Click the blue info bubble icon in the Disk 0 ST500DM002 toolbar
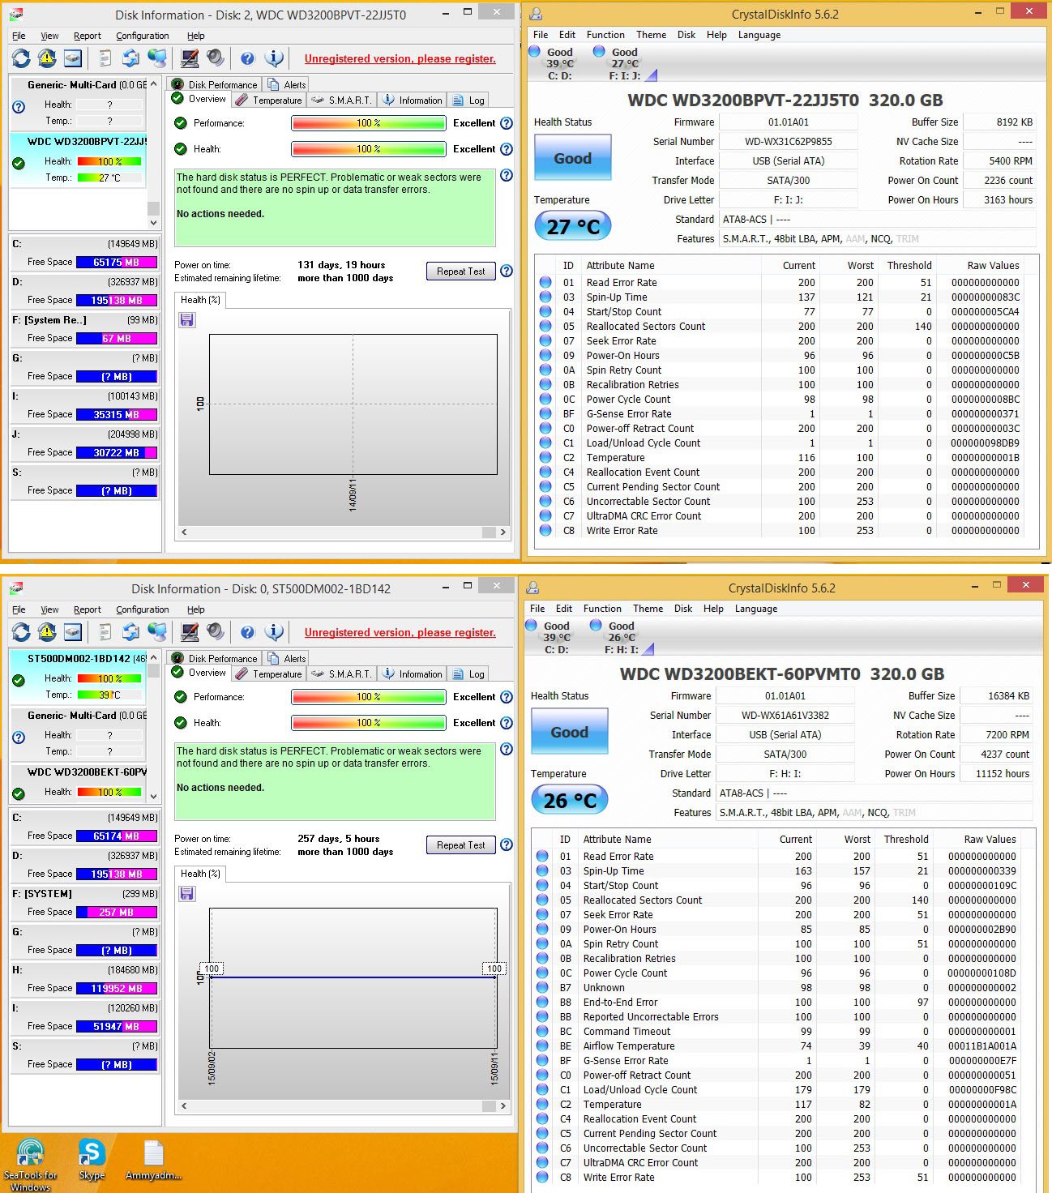This screenshot has height=1193, width=1052. [x=275, y=632]
